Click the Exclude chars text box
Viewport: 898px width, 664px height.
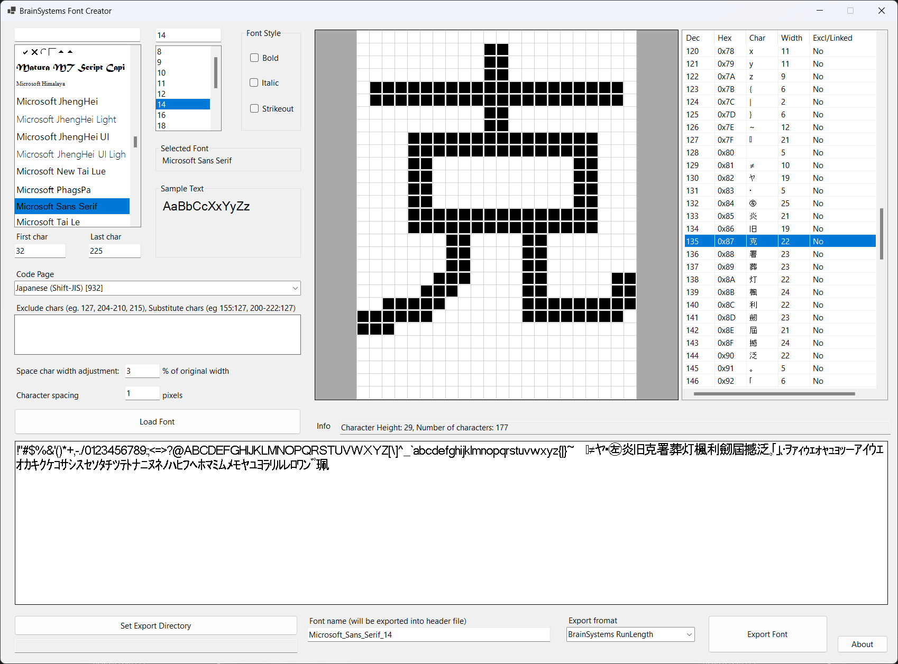pyautogui.click(x=157, y=335)
